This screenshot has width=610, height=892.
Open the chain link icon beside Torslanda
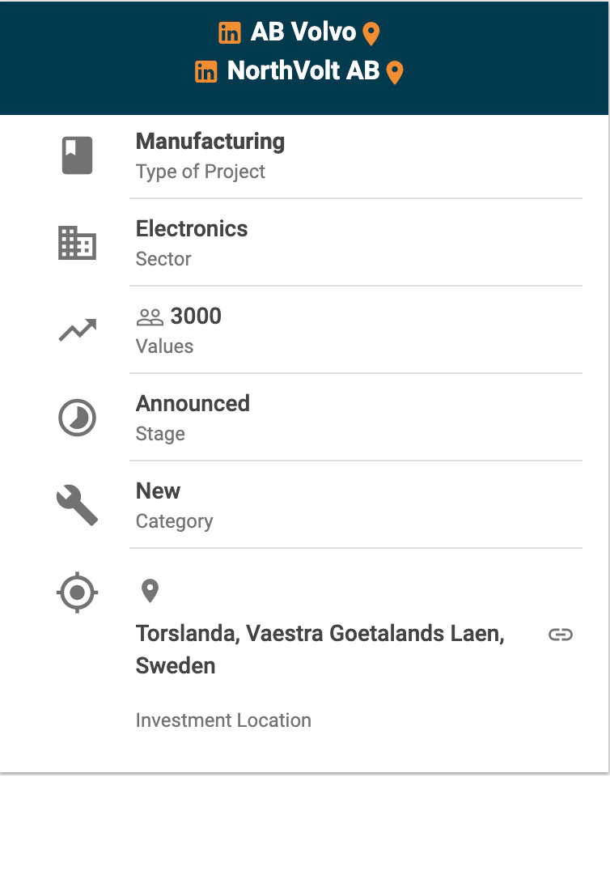[561, 634]
